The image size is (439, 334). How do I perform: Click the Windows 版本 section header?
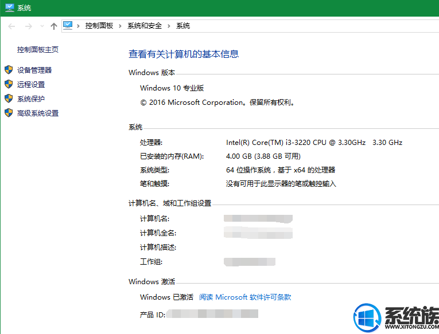tap(151, 73)
